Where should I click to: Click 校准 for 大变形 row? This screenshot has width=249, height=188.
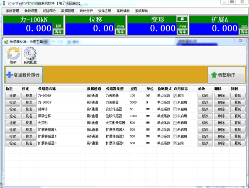[x=29, y=123]
